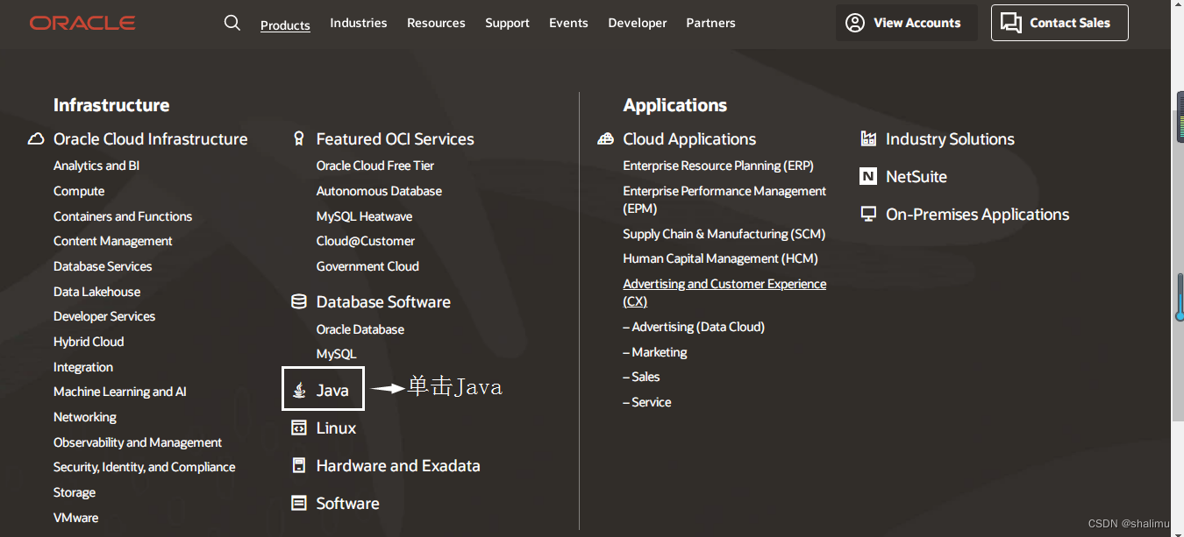Open the Service sub-link

click(647, 402)
